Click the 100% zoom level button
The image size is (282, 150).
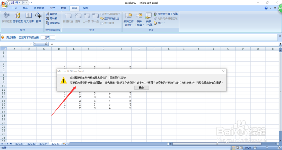point(248,148)
